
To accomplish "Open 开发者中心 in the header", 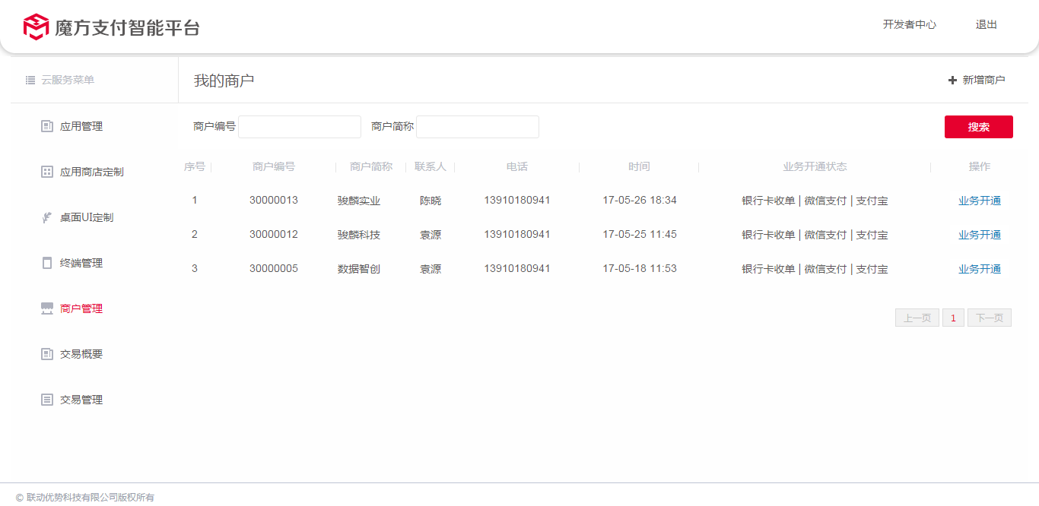I will 909,24.
